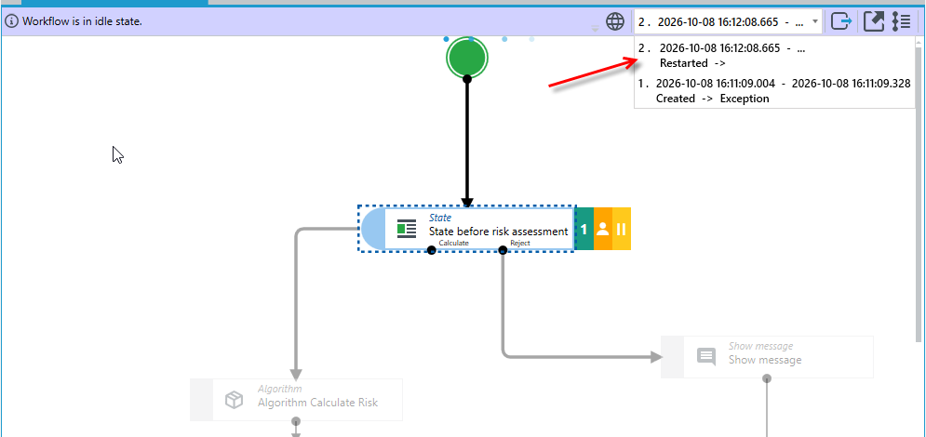The width and height of the screenshot is (926, 437).
Task: Select run 1 Created -> Exception entry
Action: [x=774, y=91]
